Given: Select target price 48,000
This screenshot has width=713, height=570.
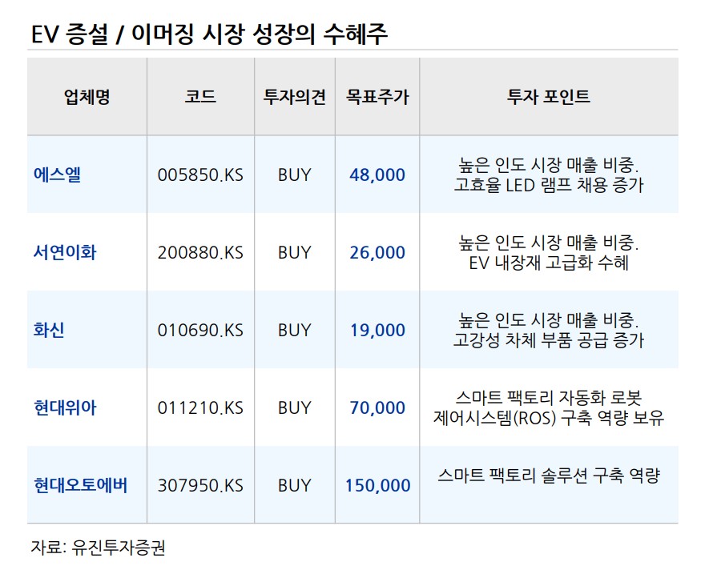Looking at the screenshot, I should (x=377, y=175).
